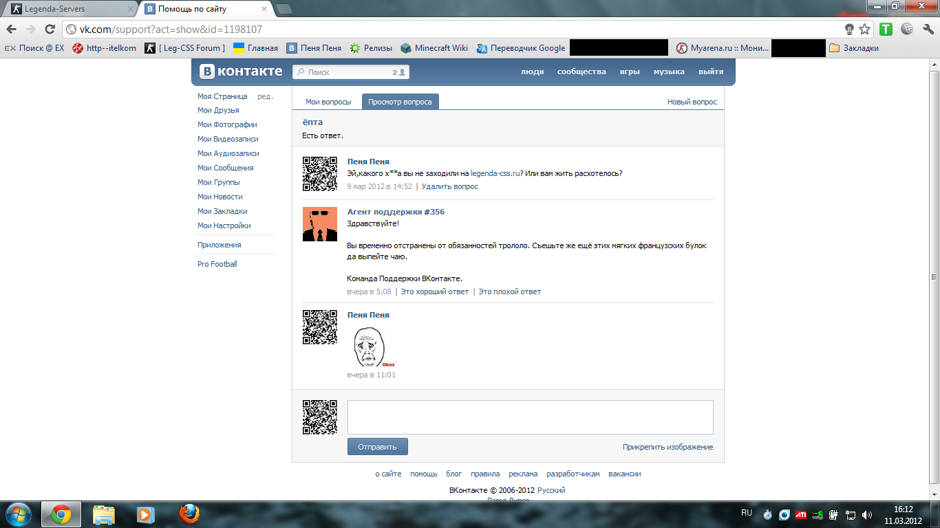The height and width of the screenshot is (528, 940).
Task: Click the network tray icon
Action: coord(851,514)
